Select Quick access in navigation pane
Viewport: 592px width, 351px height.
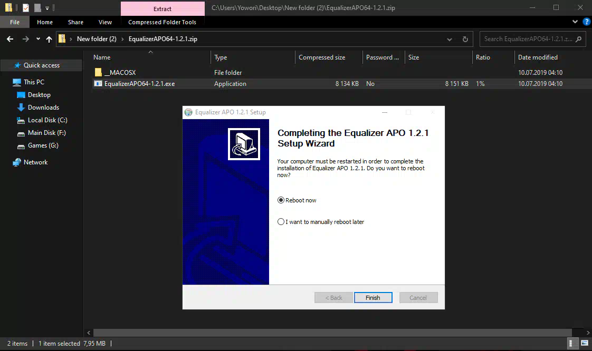click(x=42, y=65)
